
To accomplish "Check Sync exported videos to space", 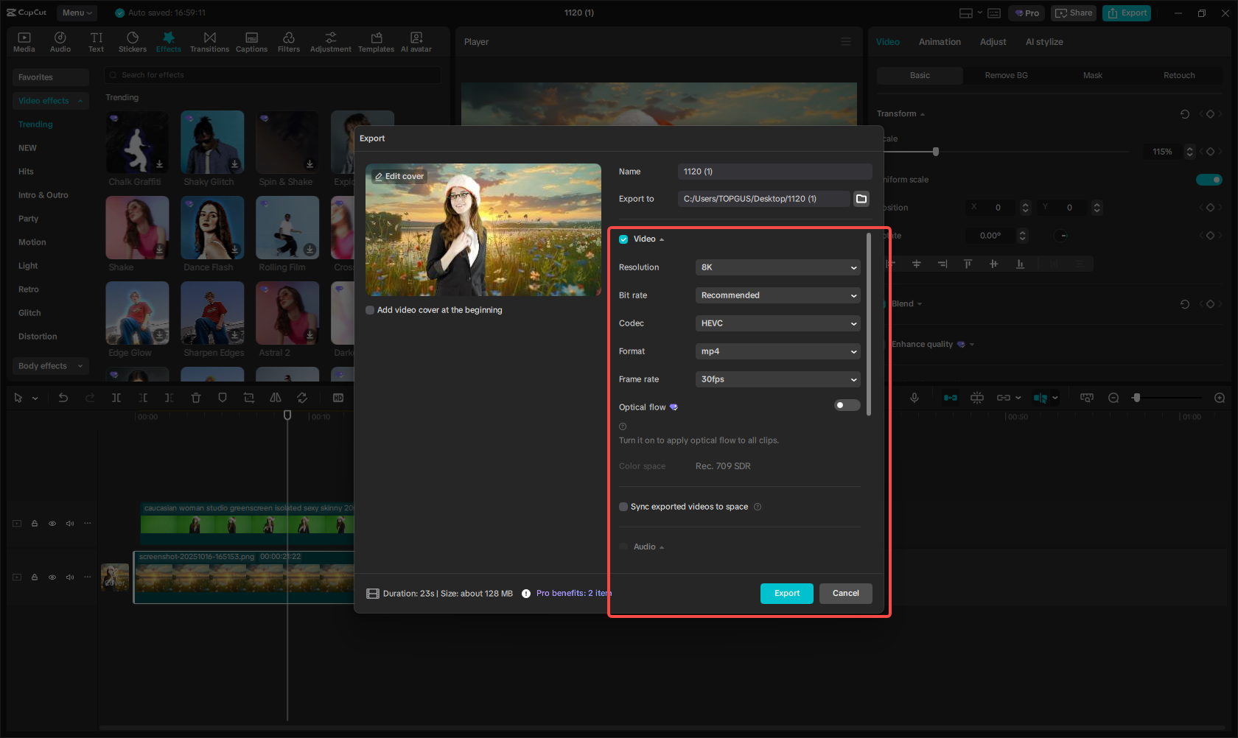I will coord(623,507).
